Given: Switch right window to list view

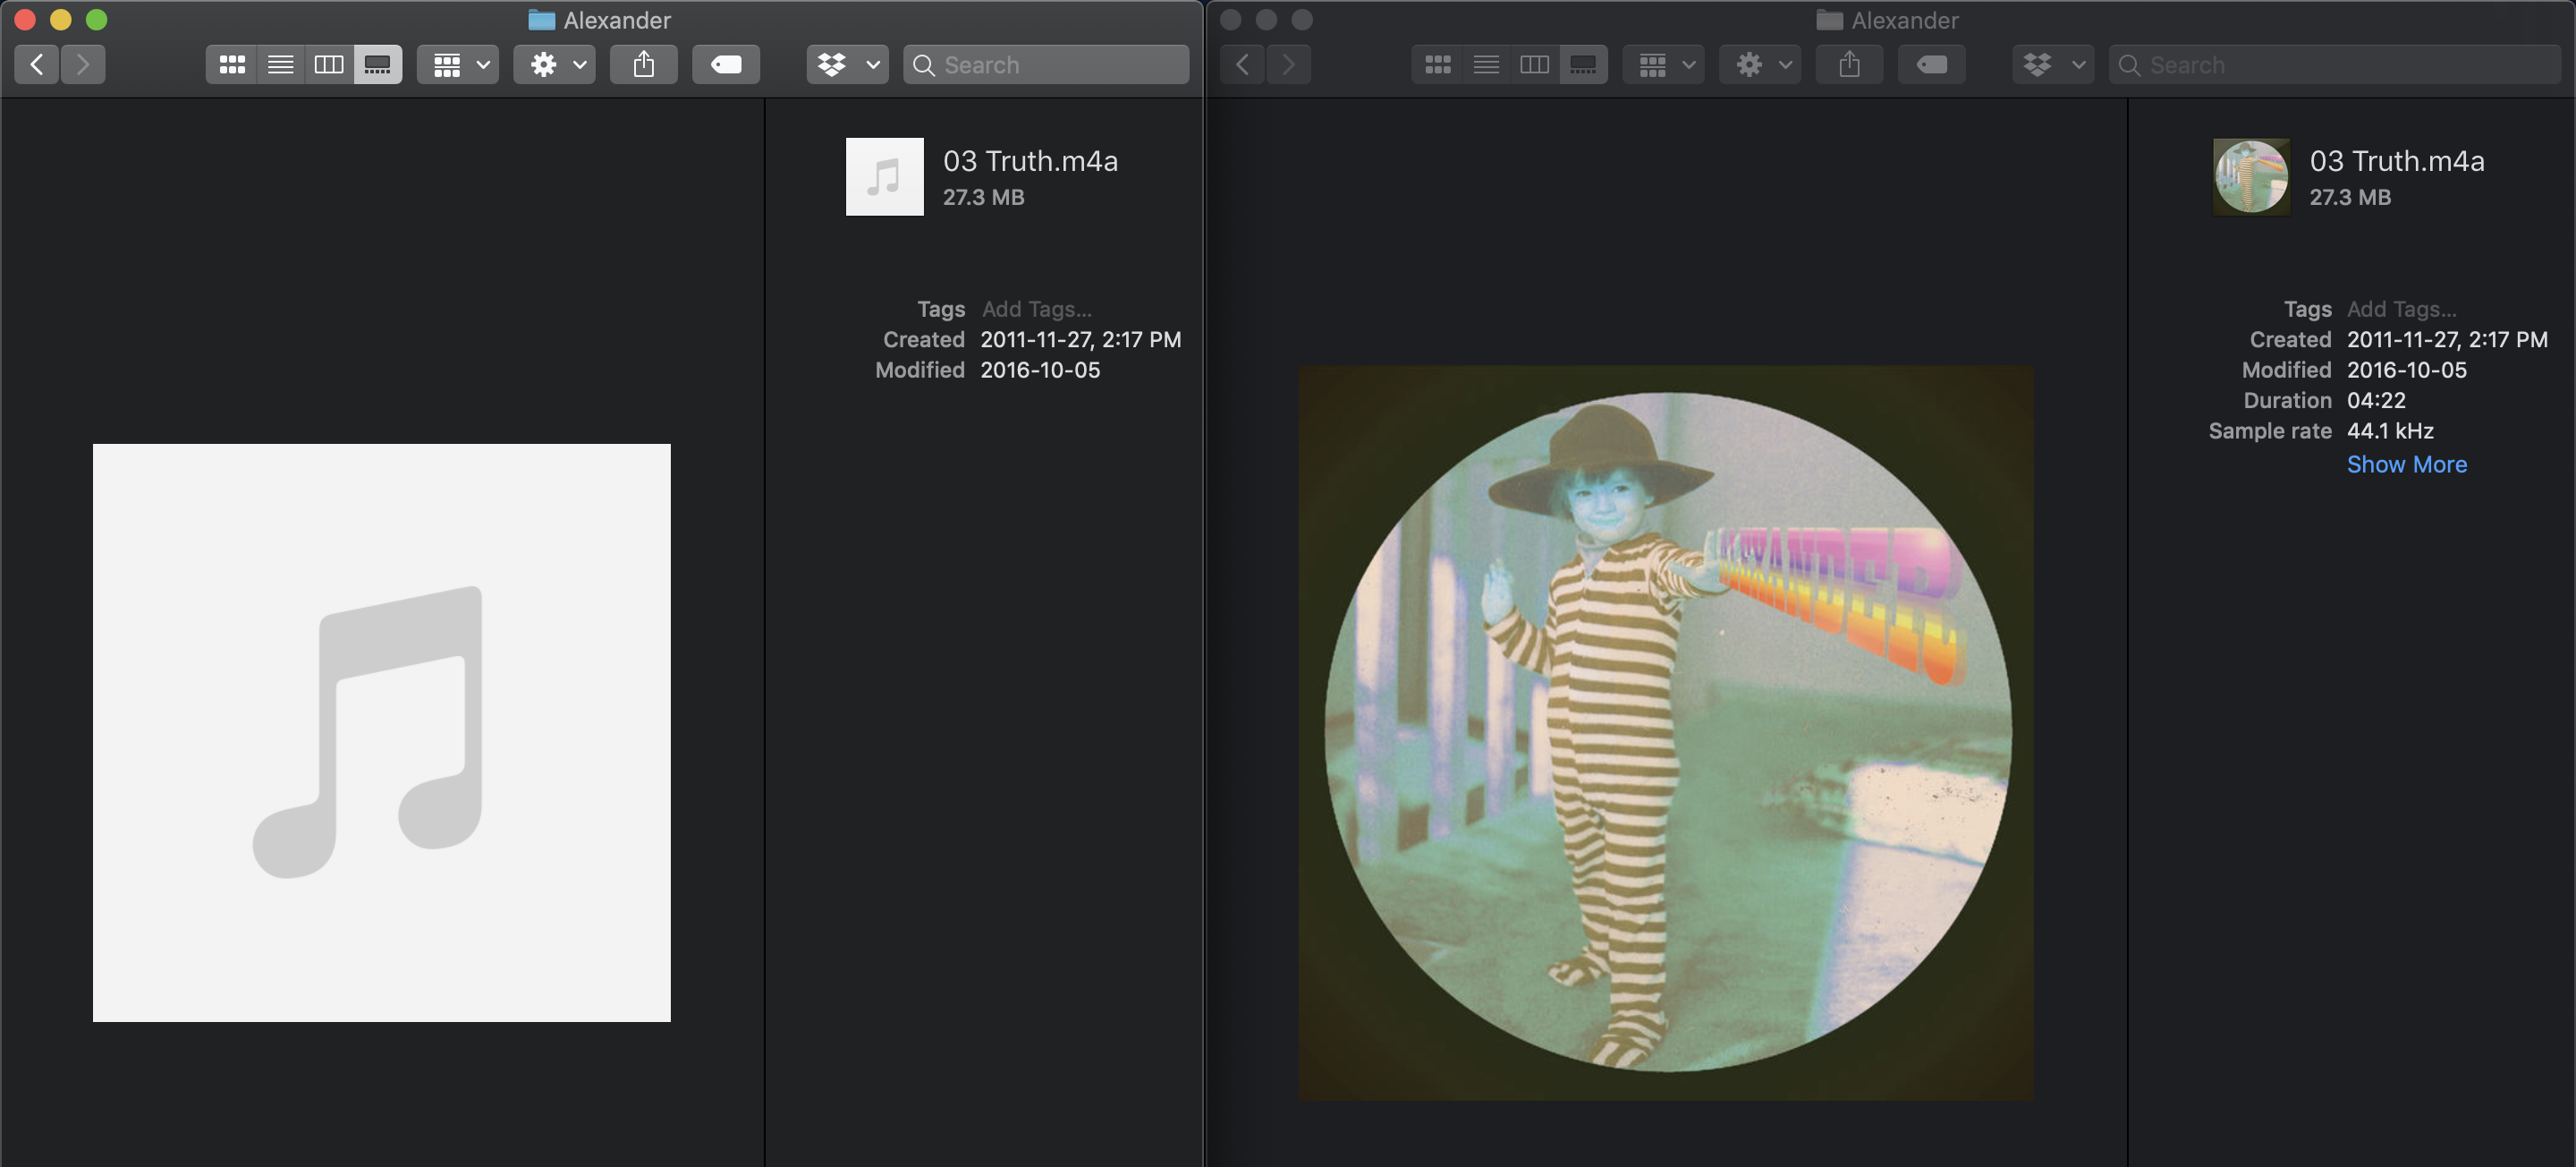Looking at the screenshot, I should [x=1486, y=65].
